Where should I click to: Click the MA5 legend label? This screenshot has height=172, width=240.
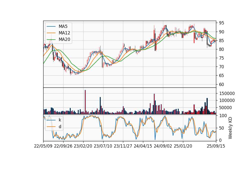63,26
